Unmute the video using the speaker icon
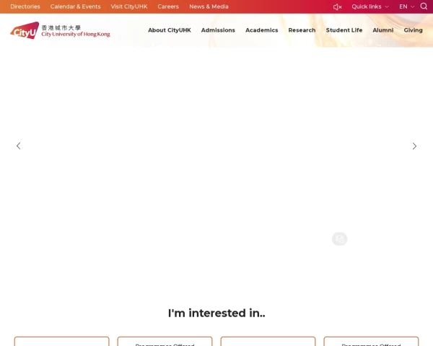Screen dimensions: 433x346 [x=337, y=6]
